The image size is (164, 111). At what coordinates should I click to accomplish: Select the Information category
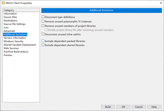coord(10,14)
